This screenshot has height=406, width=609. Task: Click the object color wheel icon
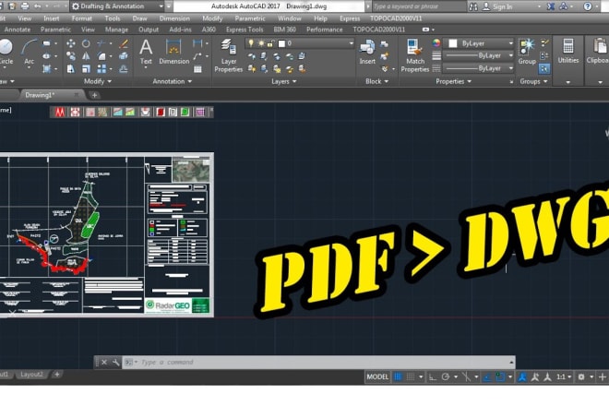point(436,43)
